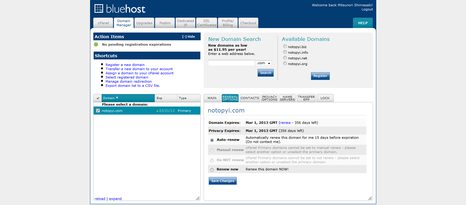Viewport: 466px width, 205px height.
Task: Open the Upgrades tab
Action: click(144, 23)
